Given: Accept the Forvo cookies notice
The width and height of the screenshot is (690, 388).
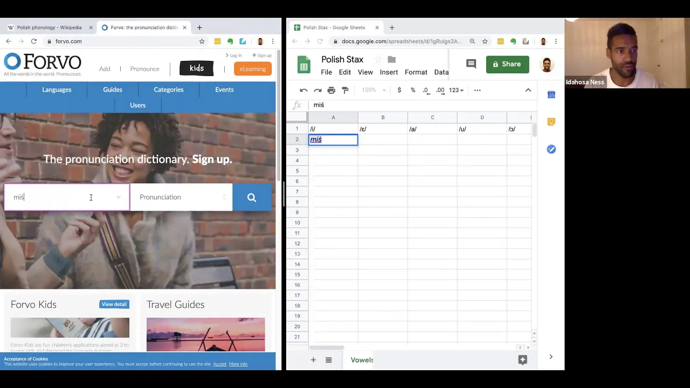Looking at the screenshot, I should coord(219,364).
